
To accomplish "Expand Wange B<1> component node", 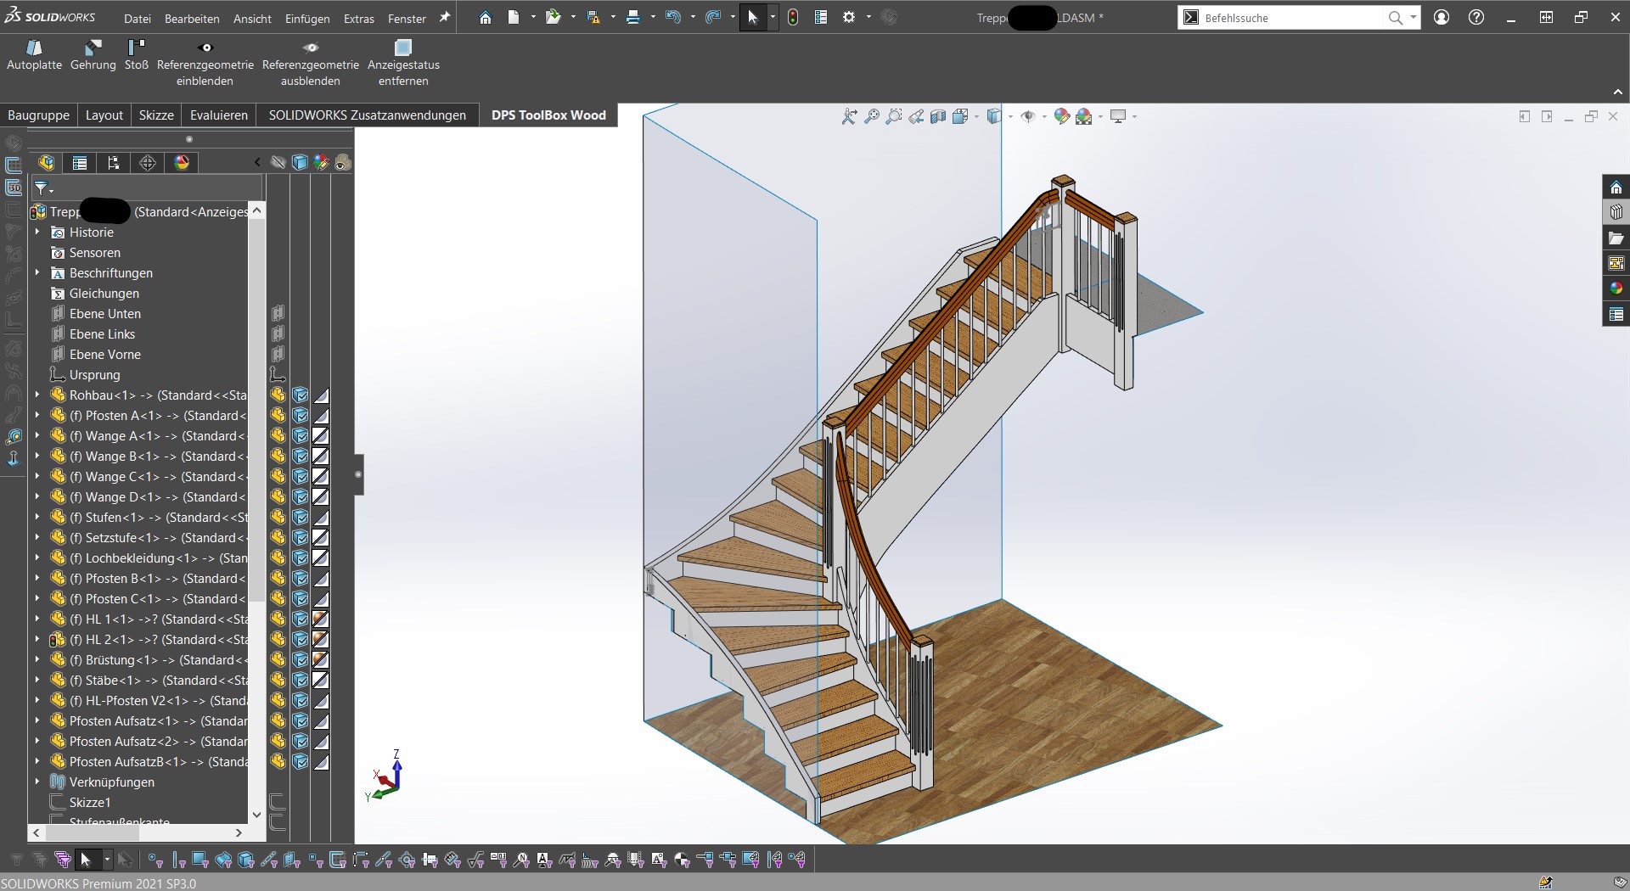I will pos(37,456).
